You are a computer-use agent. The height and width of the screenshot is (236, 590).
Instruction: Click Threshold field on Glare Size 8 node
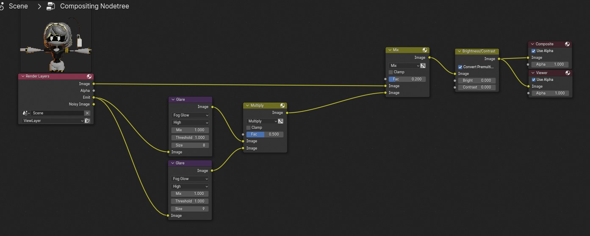(190, 138)
